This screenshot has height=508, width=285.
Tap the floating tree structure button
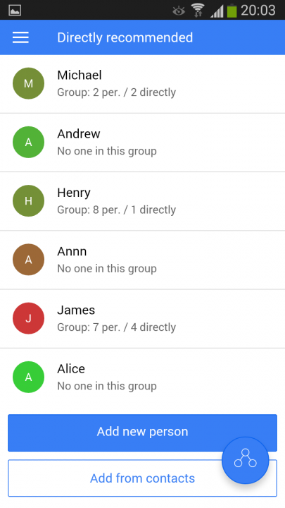pyautogui.click(x=246, y=460)
